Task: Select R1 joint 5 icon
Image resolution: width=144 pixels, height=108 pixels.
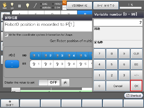Action: 83,64
